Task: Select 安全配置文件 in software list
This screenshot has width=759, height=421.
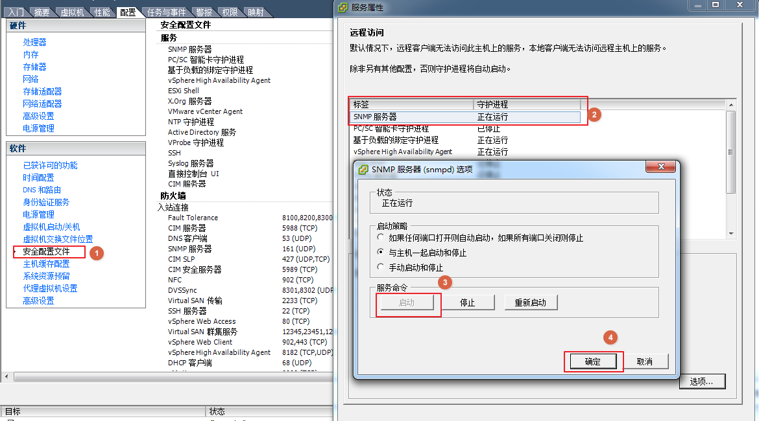Action: click(47, 251)
